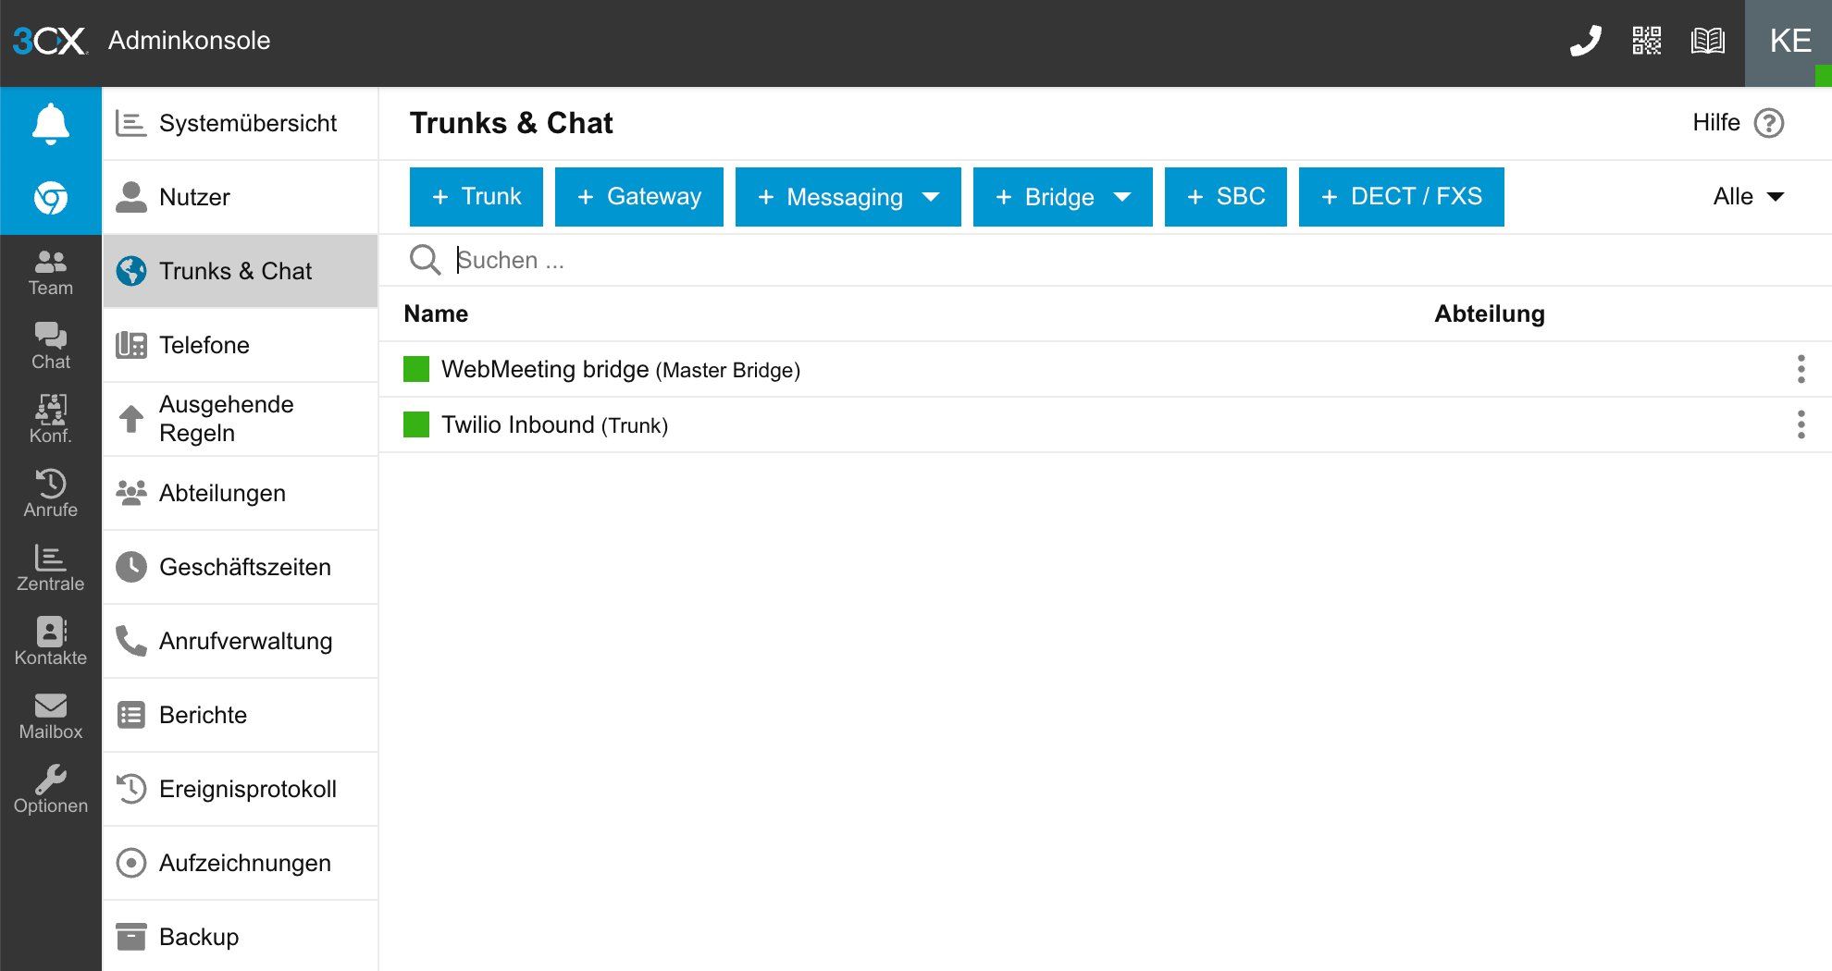Click the add Trunk button

pyautogui.click(x=477, y=197)
